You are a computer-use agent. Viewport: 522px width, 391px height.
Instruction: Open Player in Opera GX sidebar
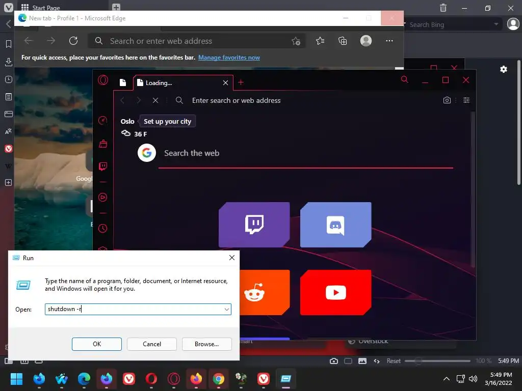103,198
